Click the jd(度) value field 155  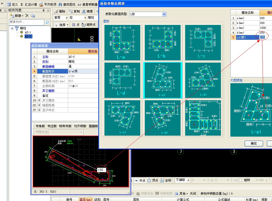265,37
